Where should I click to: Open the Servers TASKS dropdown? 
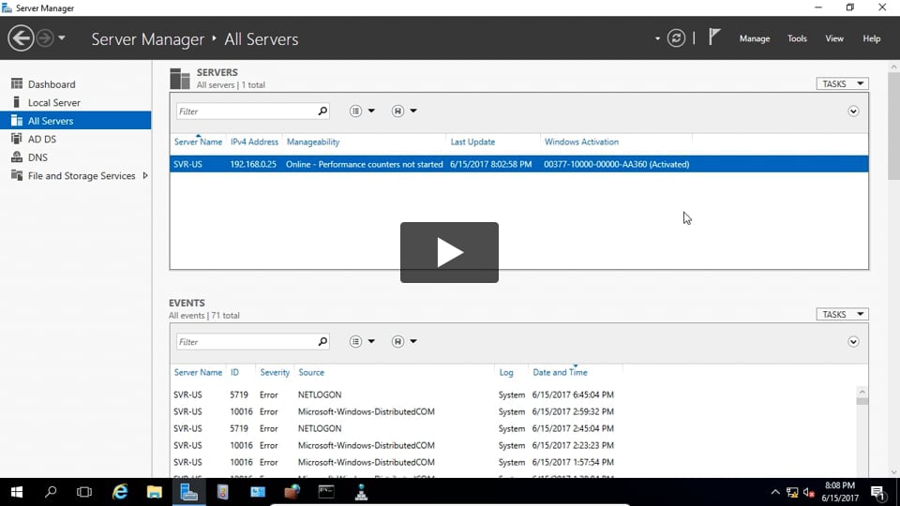(842, 84)
